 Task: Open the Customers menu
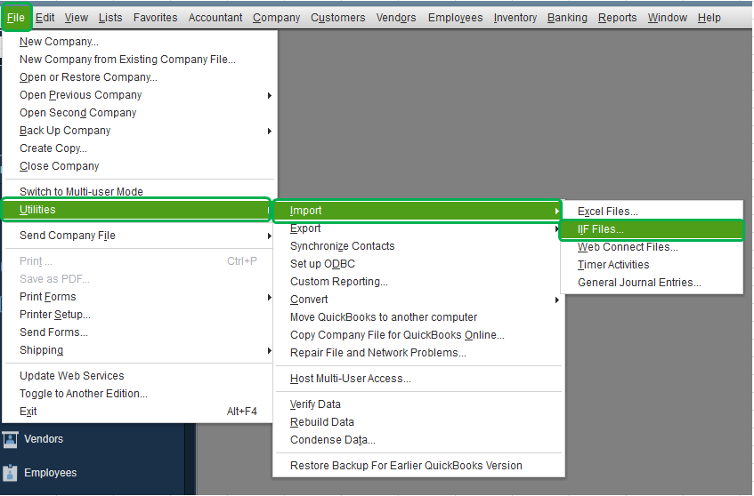click(x=338, y=18)
